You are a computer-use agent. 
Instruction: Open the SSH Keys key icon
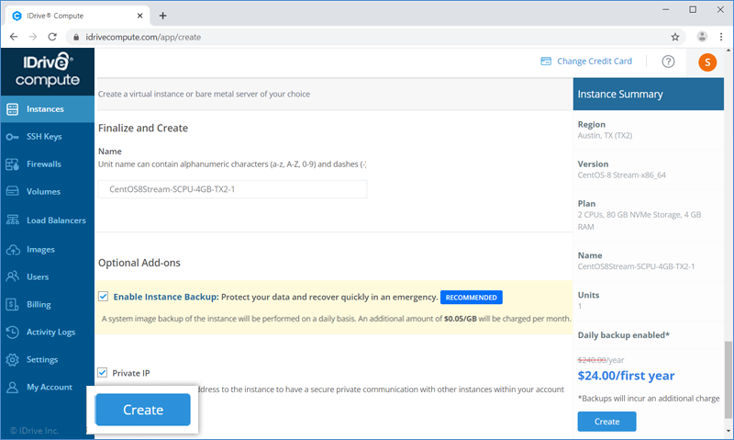(12, 137)
